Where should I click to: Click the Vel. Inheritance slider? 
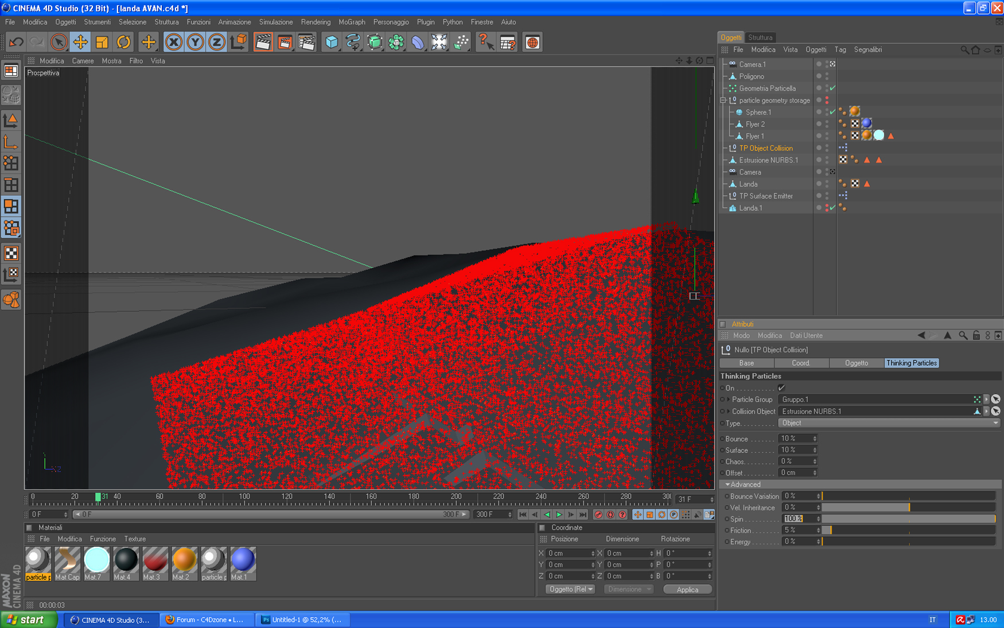click(x=909, y=507)
